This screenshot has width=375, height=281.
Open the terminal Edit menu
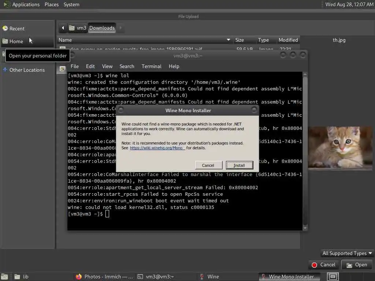(x=90, y=67)
